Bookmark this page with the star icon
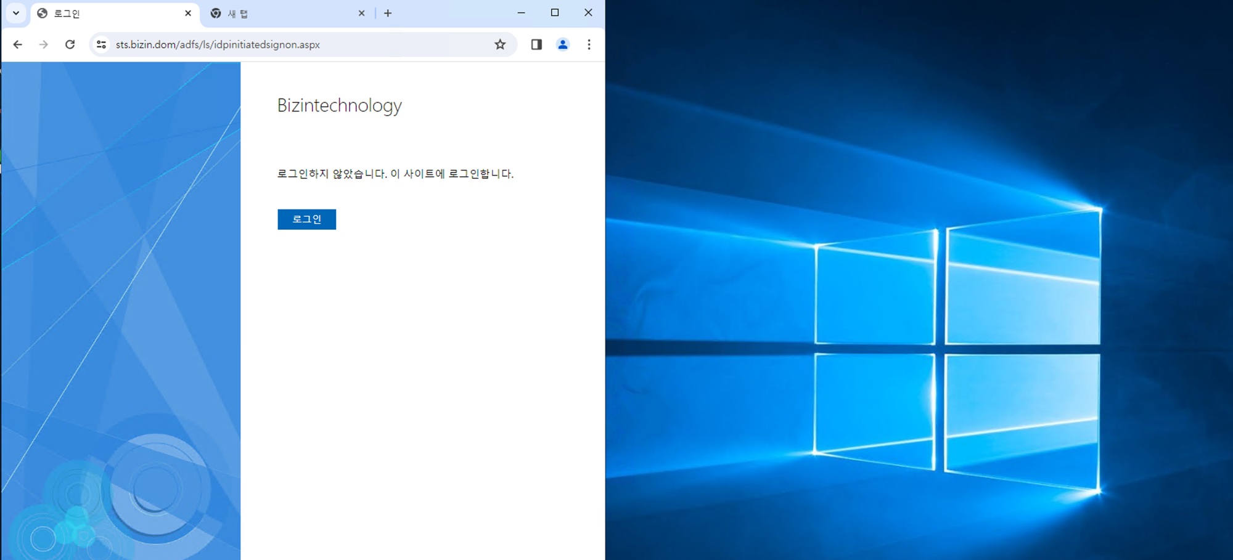Image resolution: width=1233 pixels, height=560 pixels. 500,44
